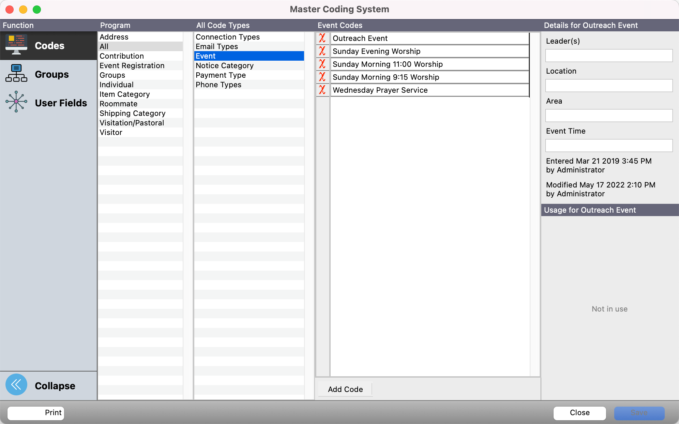679x424 pixels.
Task: Click the Print button
Action: point(36,413)
